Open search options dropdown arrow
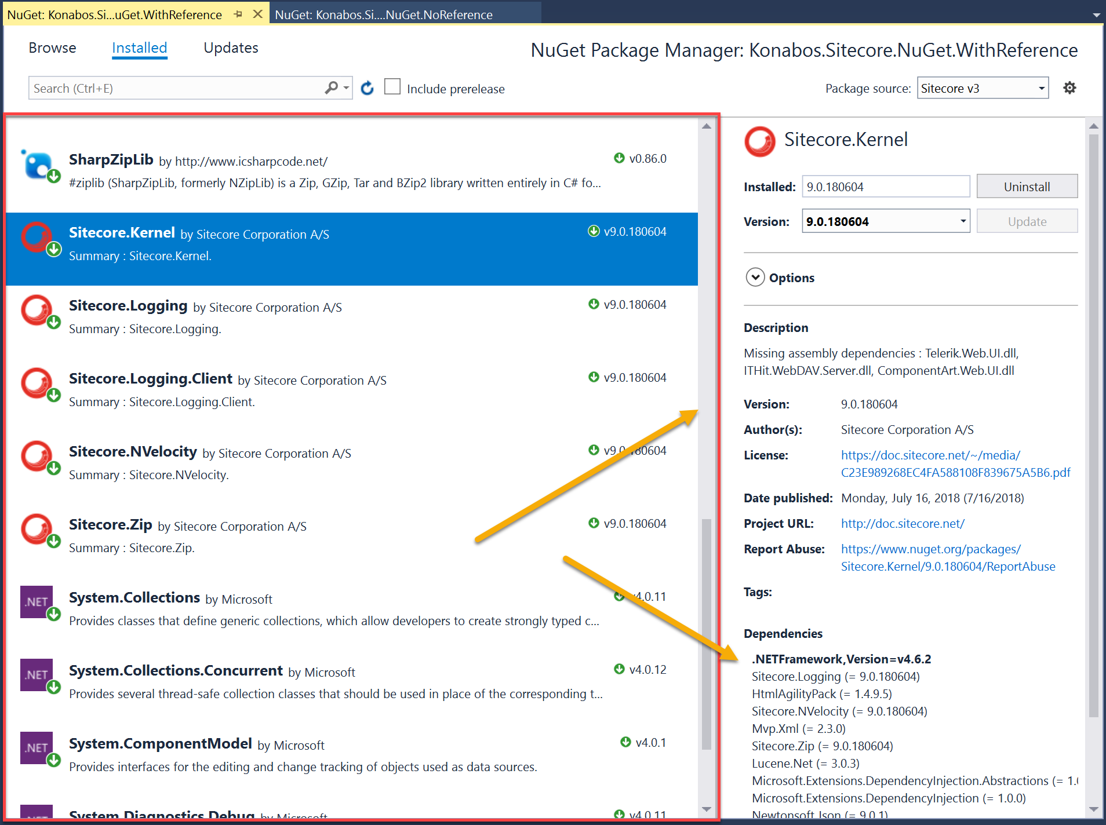 [x=346, y=88]
